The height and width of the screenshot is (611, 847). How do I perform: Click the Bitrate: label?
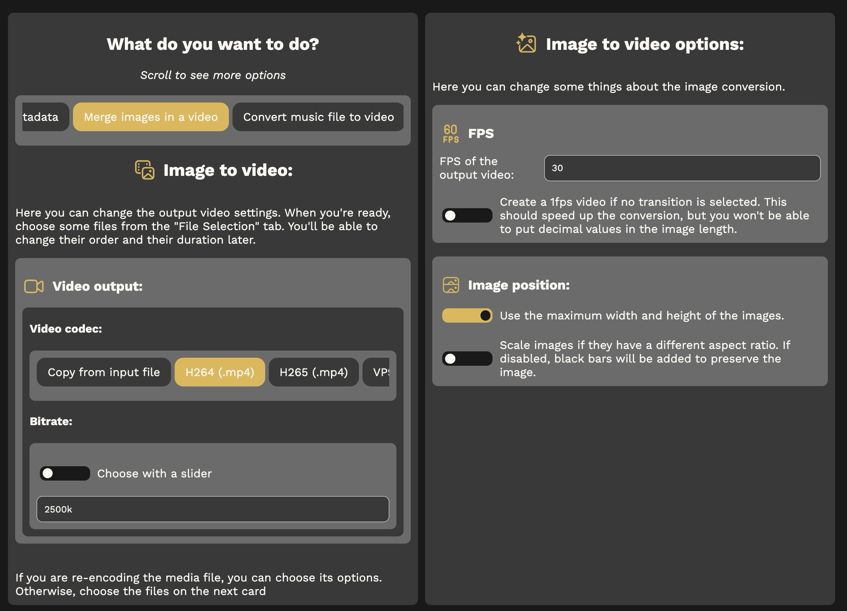[x=51, y=421]
